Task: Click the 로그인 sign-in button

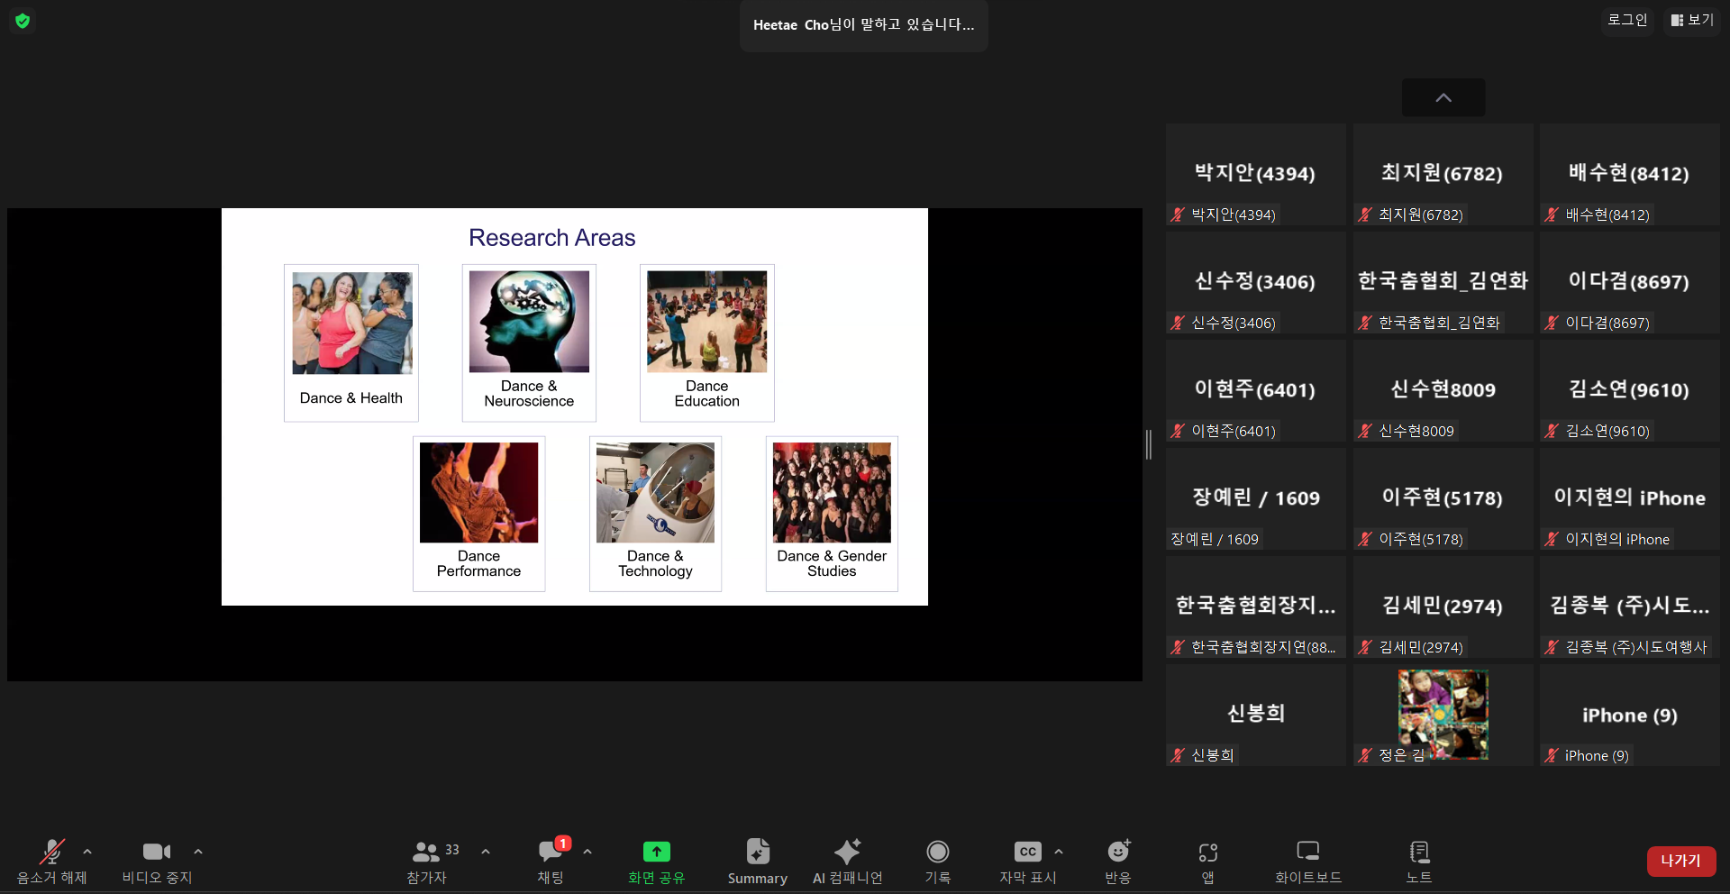Action: pyautogui.click(x=1627, y=20)
